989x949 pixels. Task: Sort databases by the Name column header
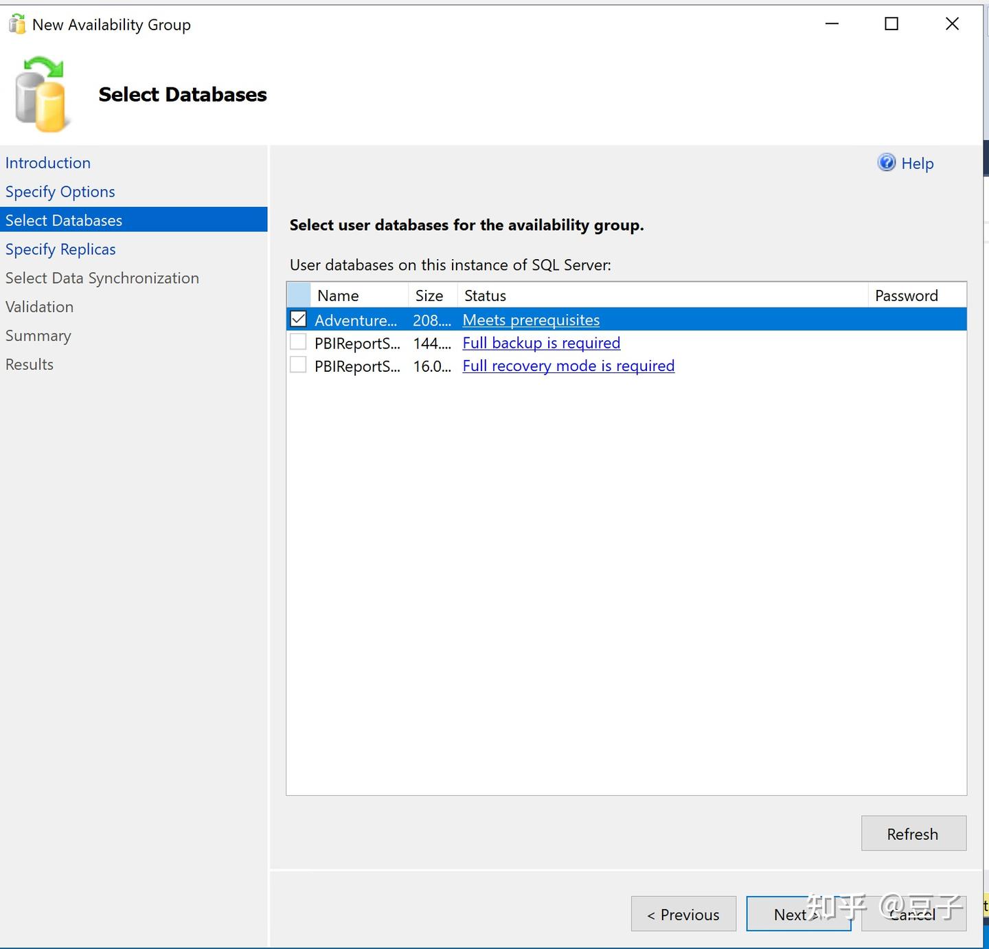tap(338, 295)
